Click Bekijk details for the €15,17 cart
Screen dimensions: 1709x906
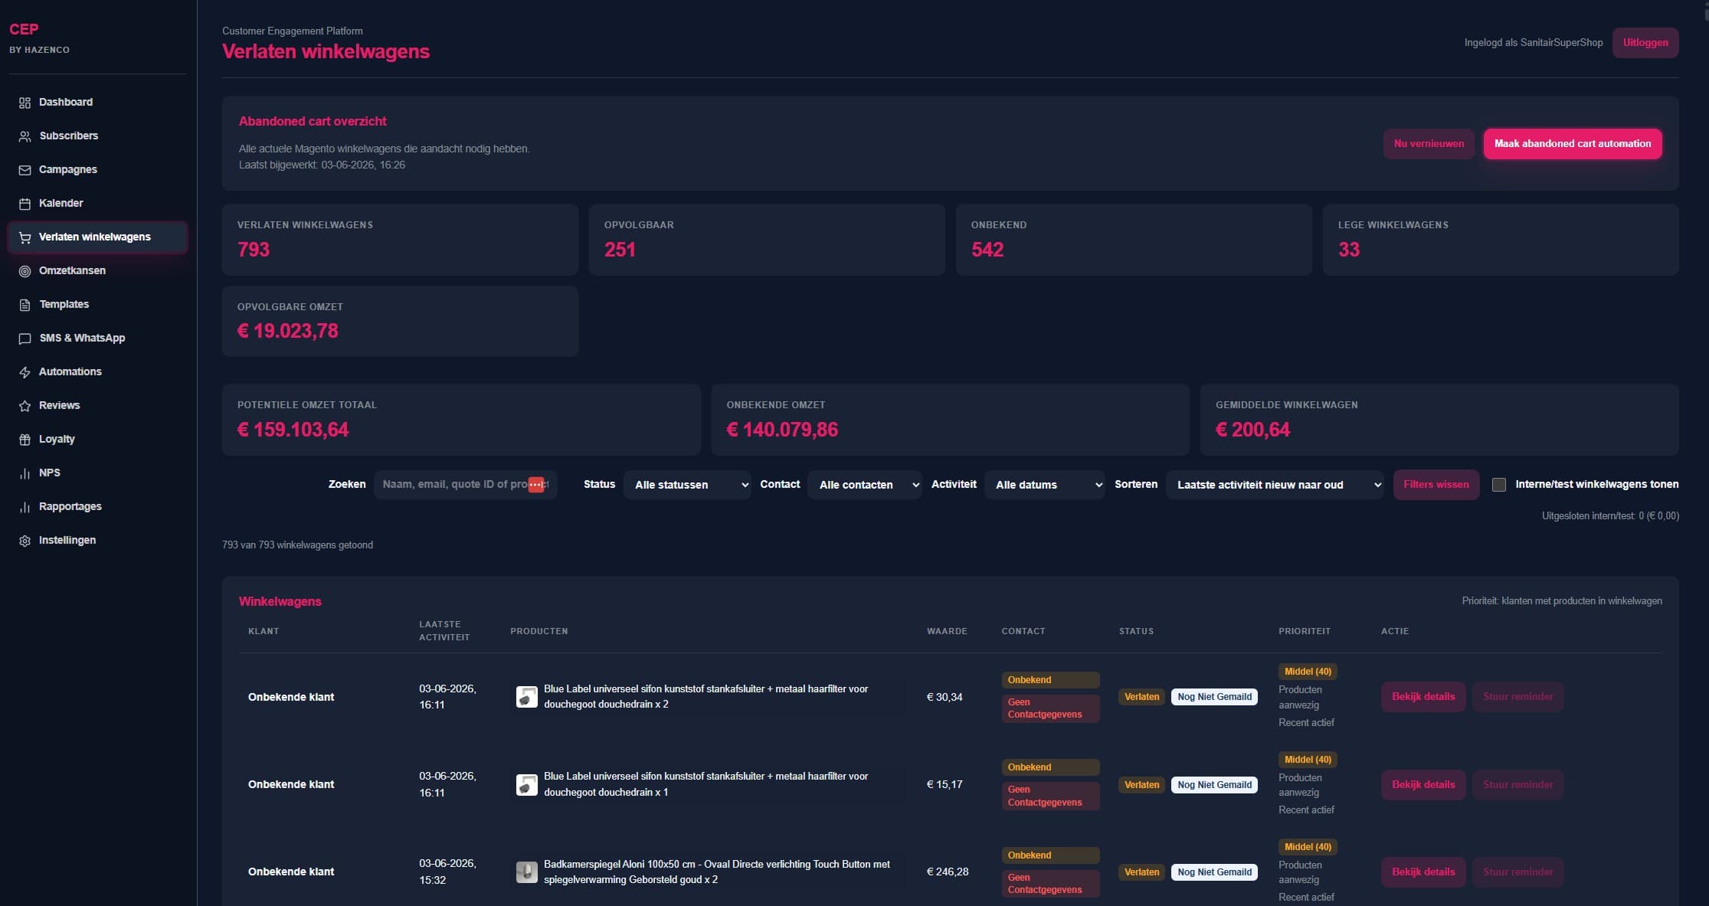tap(1423, 785)
